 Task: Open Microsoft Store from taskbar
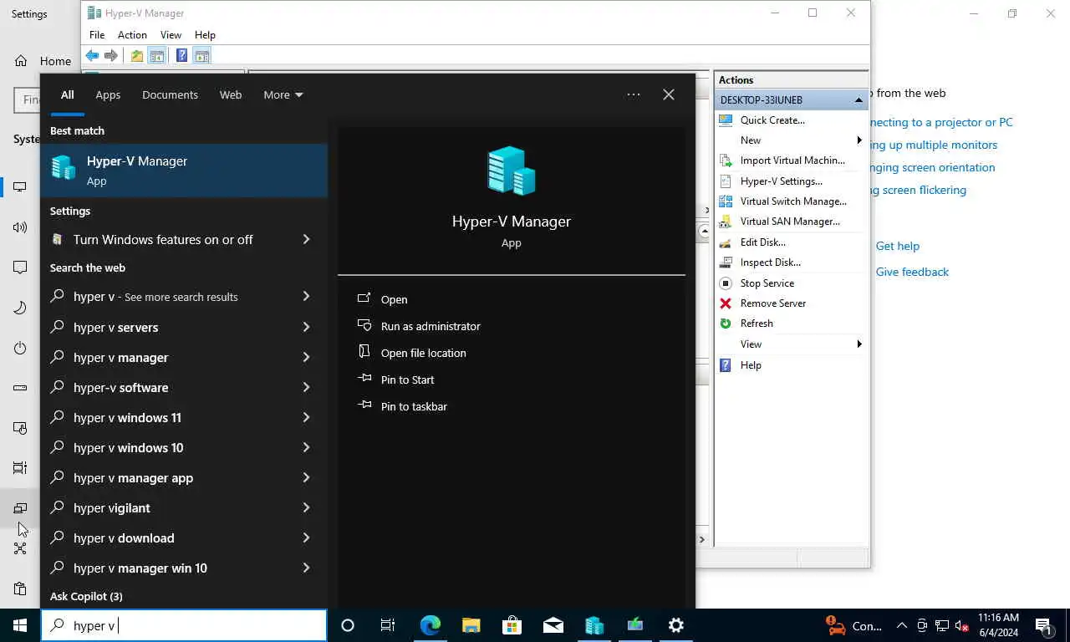[x=512, y=625]
